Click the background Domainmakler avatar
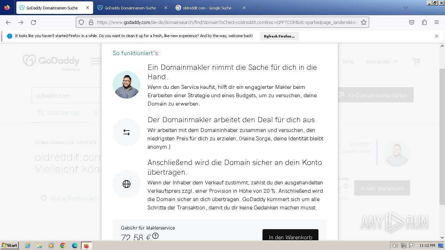445x250 pixels. (x=396, y=153)
